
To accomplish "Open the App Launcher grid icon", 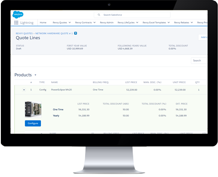I will tap(16, 22).
